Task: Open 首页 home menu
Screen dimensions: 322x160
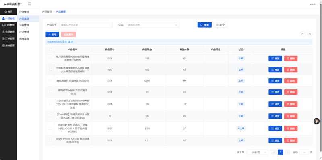Action: tap(8, 12)
